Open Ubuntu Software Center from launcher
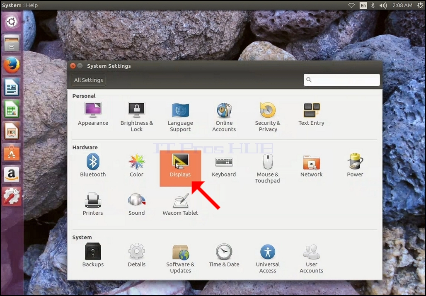426x296 pixels. [12, 153]
